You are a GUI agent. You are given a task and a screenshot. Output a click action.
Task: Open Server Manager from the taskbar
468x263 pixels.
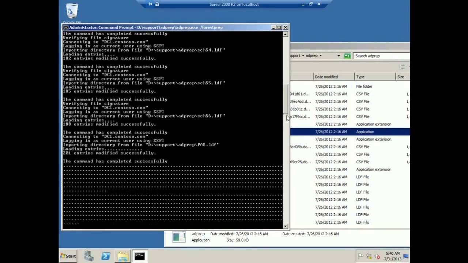point(89,256)
